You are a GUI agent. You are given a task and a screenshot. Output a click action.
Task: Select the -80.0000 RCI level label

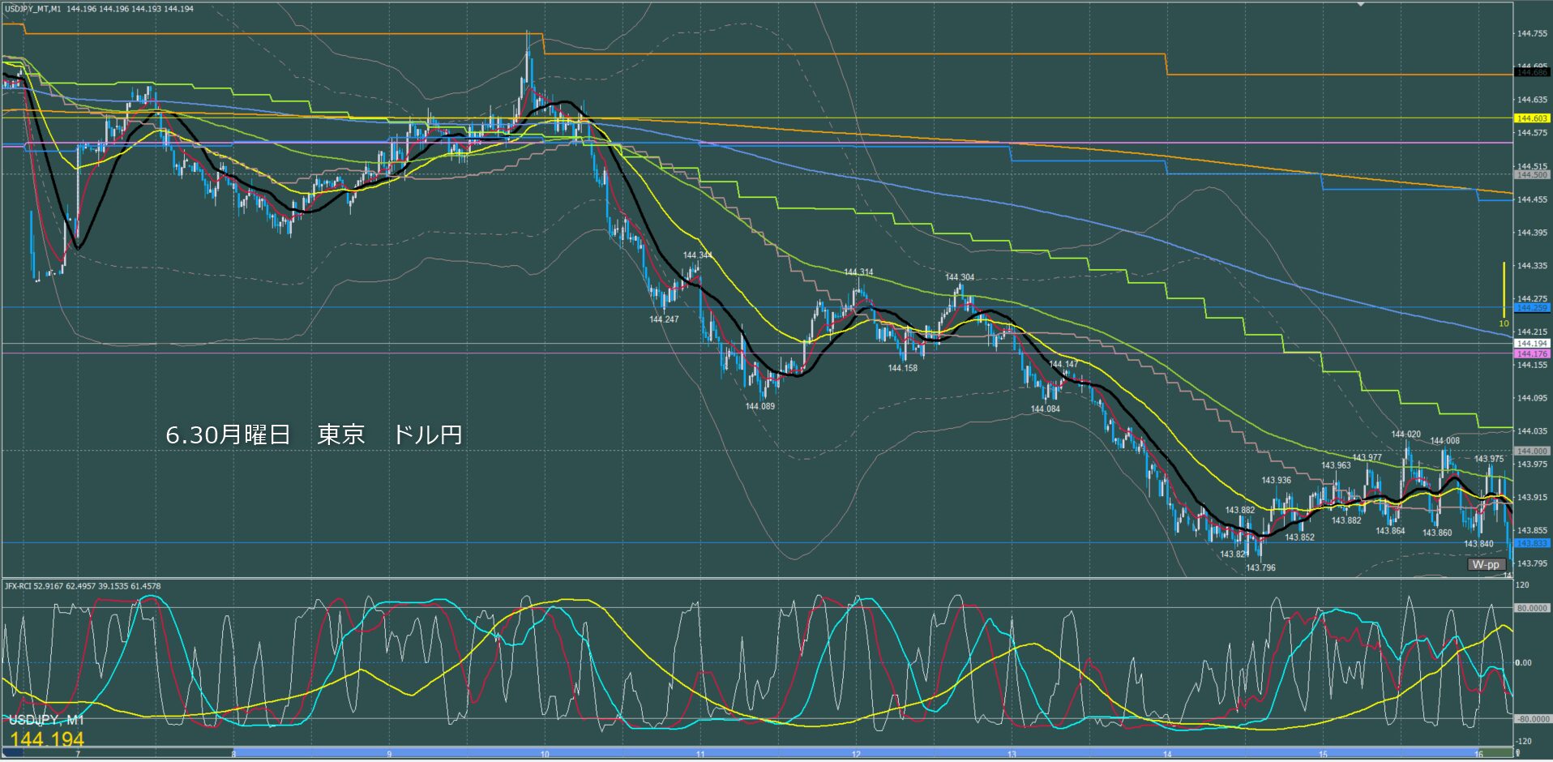(1531, 719)
